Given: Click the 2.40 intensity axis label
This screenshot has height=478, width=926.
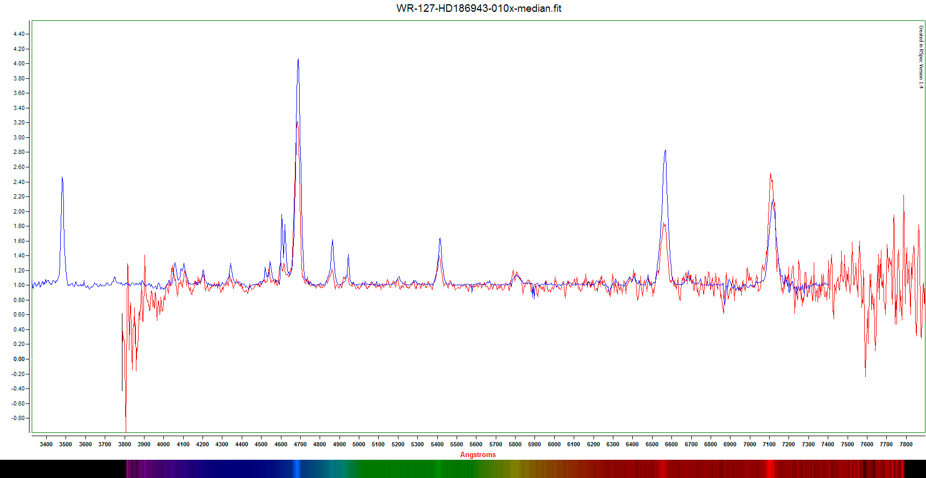Looking at the screenshot, I should [x=19, y=182].
